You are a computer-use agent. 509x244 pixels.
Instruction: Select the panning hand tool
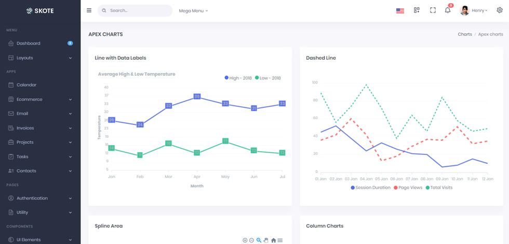pyautogui.click(x=266, y=240)
